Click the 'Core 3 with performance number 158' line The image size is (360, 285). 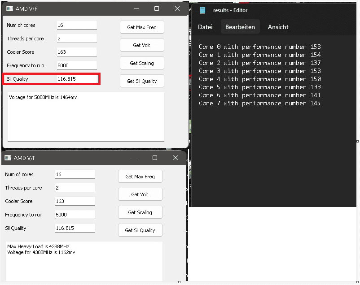coord(260,71)
